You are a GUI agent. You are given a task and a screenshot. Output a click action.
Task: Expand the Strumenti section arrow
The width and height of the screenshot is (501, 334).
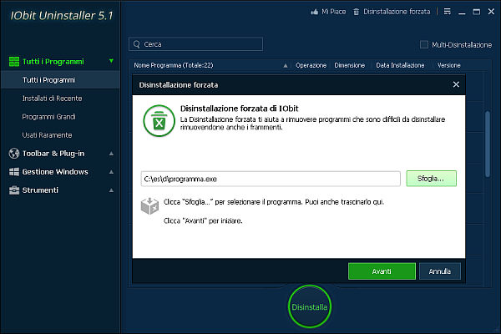click(x=111, y=190)
